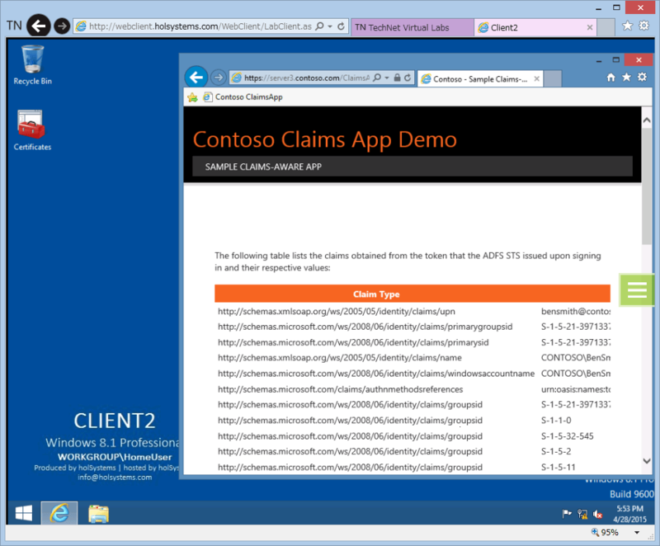The image size is (660, 546).
Task: Go to home page in inner browser
Action: [610, 78]
